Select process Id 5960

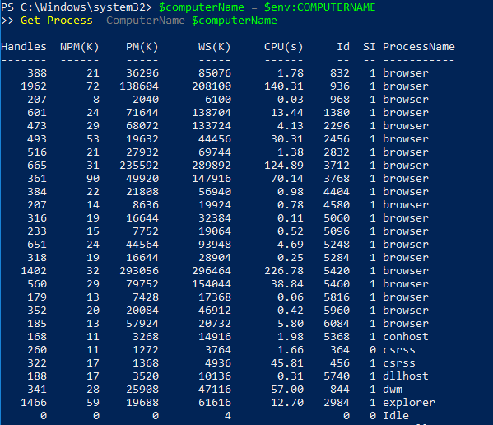click(337, 311)
